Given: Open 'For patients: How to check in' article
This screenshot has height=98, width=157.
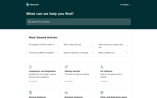Looking at the screenshot, I should 42,45.
